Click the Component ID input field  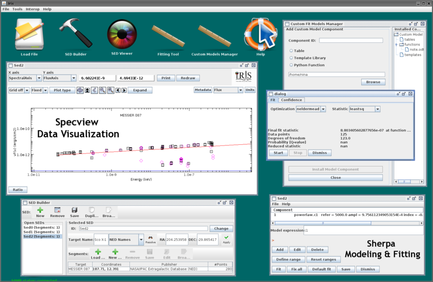pos(351,41)
